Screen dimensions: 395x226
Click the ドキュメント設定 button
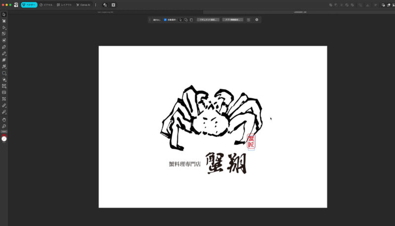coord(208,20)
